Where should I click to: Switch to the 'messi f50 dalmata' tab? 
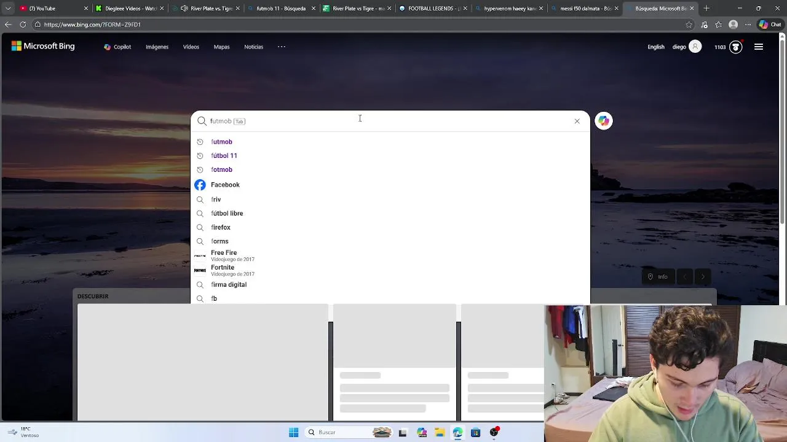[585, 9]
